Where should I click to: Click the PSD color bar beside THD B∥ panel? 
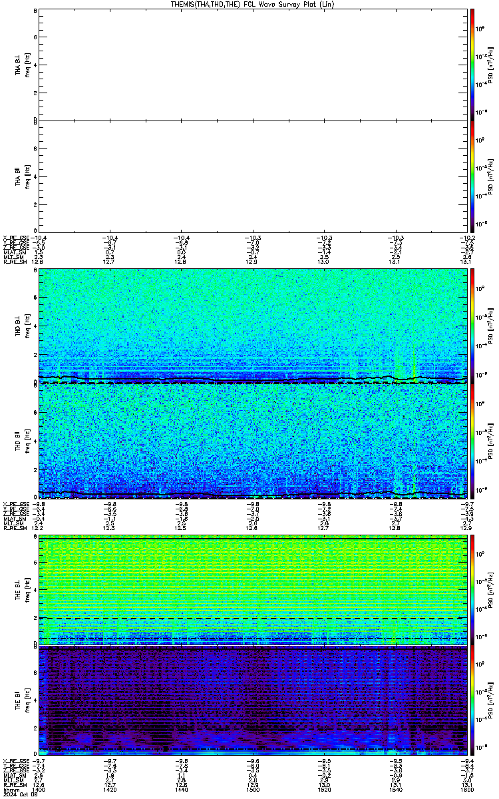(x=472, y=440)
